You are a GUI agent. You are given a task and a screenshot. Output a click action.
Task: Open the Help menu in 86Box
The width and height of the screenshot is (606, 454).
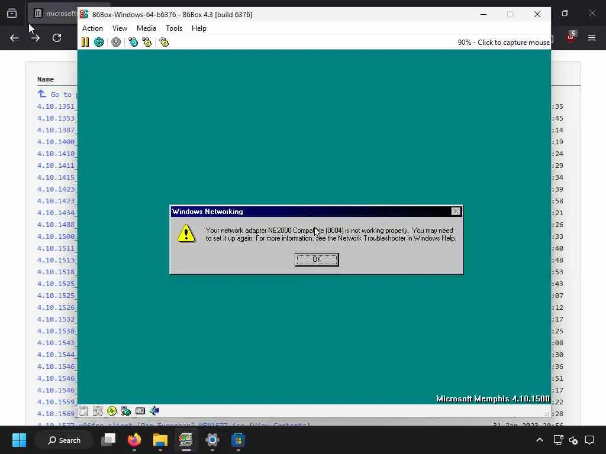(x=199, y=28)
